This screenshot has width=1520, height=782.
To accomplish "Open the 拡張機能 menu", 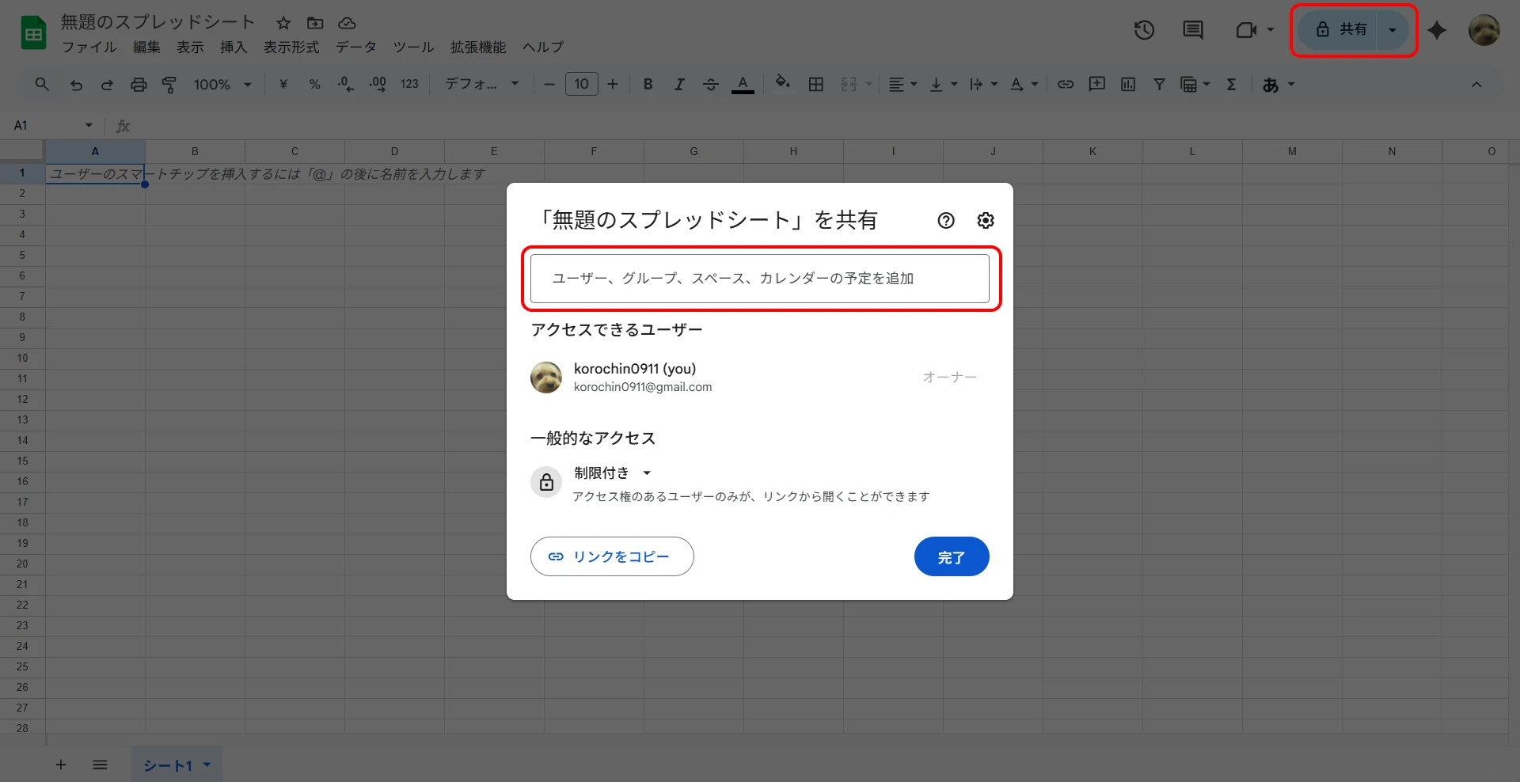I will click(x=477, y=47).
